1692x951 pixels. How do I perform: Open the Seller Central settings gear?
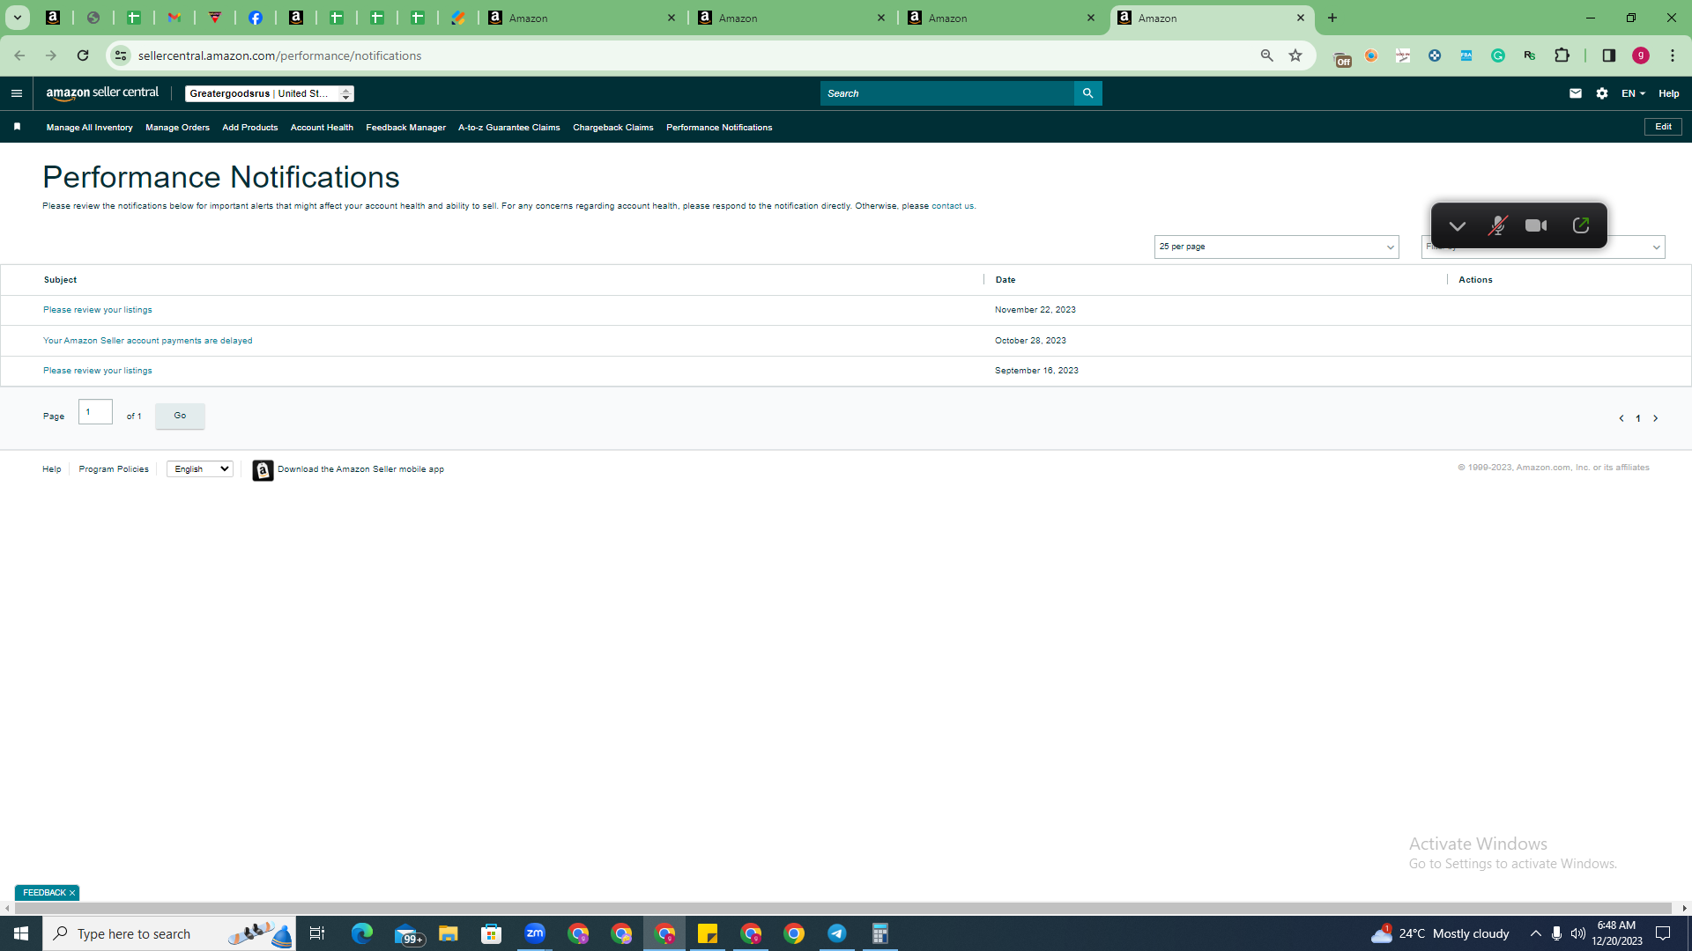click(x=1602, y=93)
